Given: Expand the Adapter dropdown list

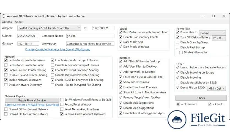Looking at the screenshot, I should 49,28.
